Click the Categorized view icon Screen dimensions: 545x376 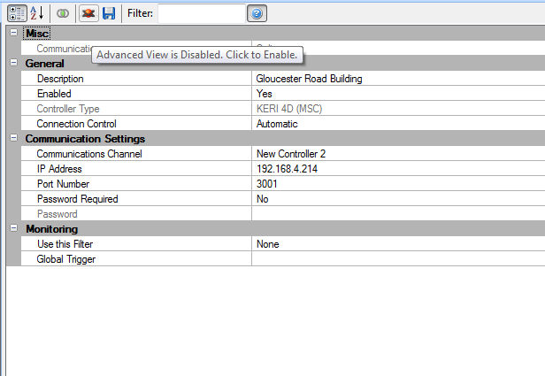pos(16,13)
